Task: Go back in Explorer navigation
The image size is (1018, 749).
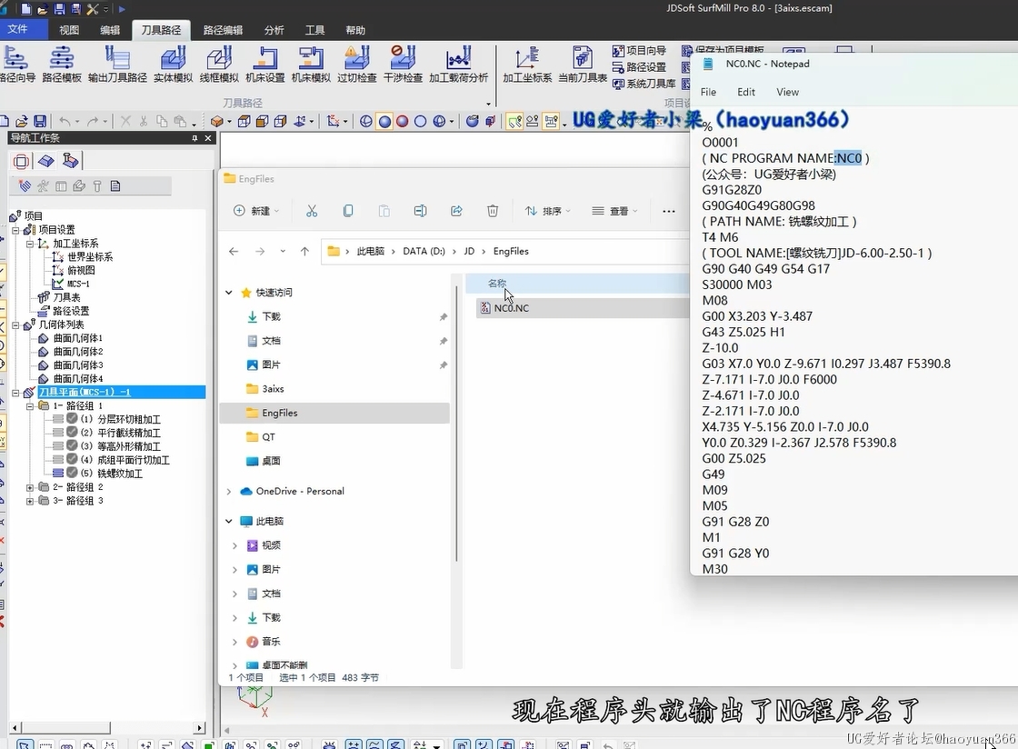Action: tap(234, 251)
